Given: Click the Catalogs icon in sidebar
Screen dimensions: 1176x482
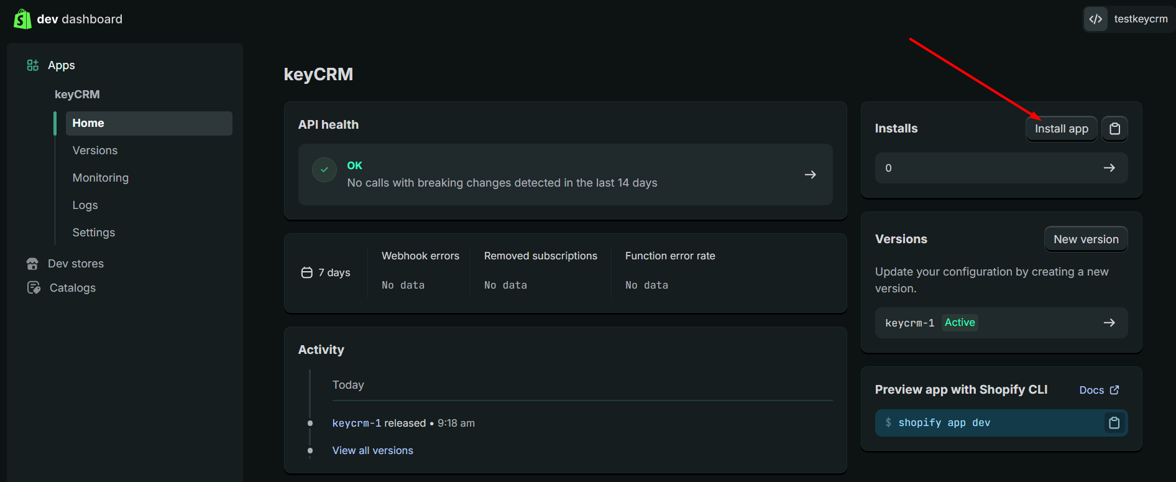Looking at the screenshot, I should (34, 288).
